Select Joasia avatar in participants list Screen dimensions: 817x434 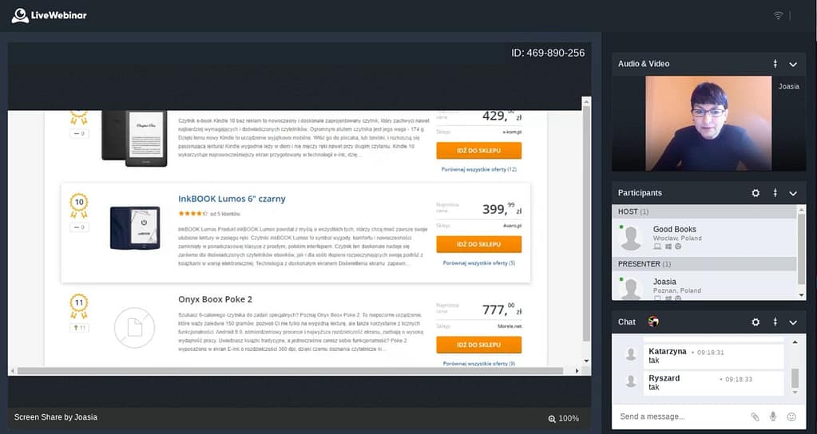[x=631, y=289]
